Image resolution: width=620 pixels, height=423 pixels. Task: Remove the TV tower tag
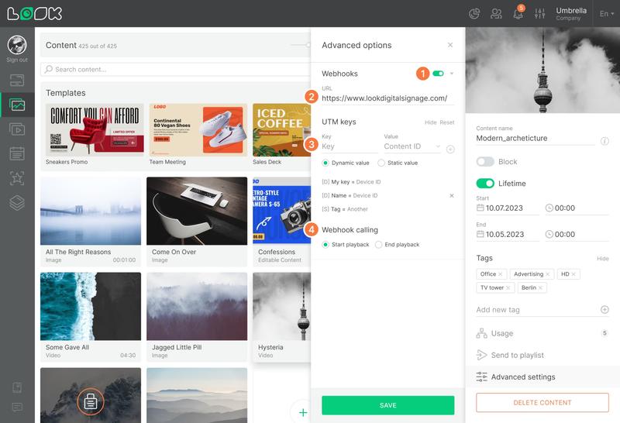coord(508,287)
